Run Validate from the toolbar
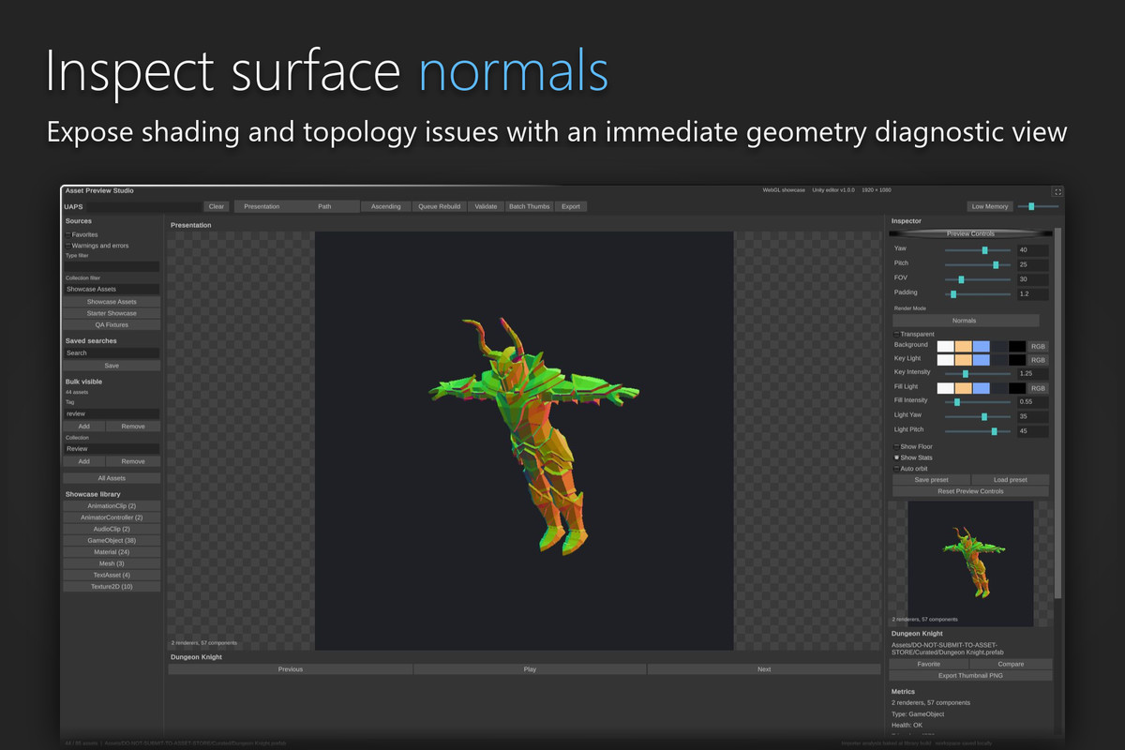 click(x=487, y=206)
